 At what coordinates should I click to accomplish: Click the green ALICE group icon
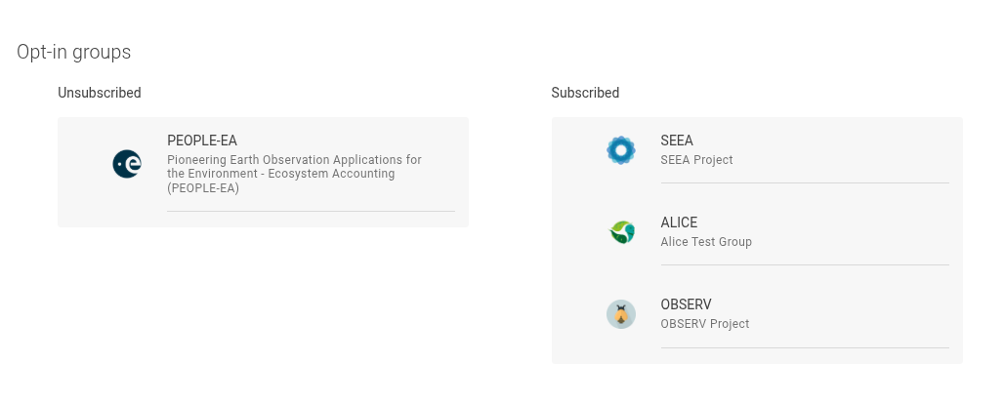(620, 232)
